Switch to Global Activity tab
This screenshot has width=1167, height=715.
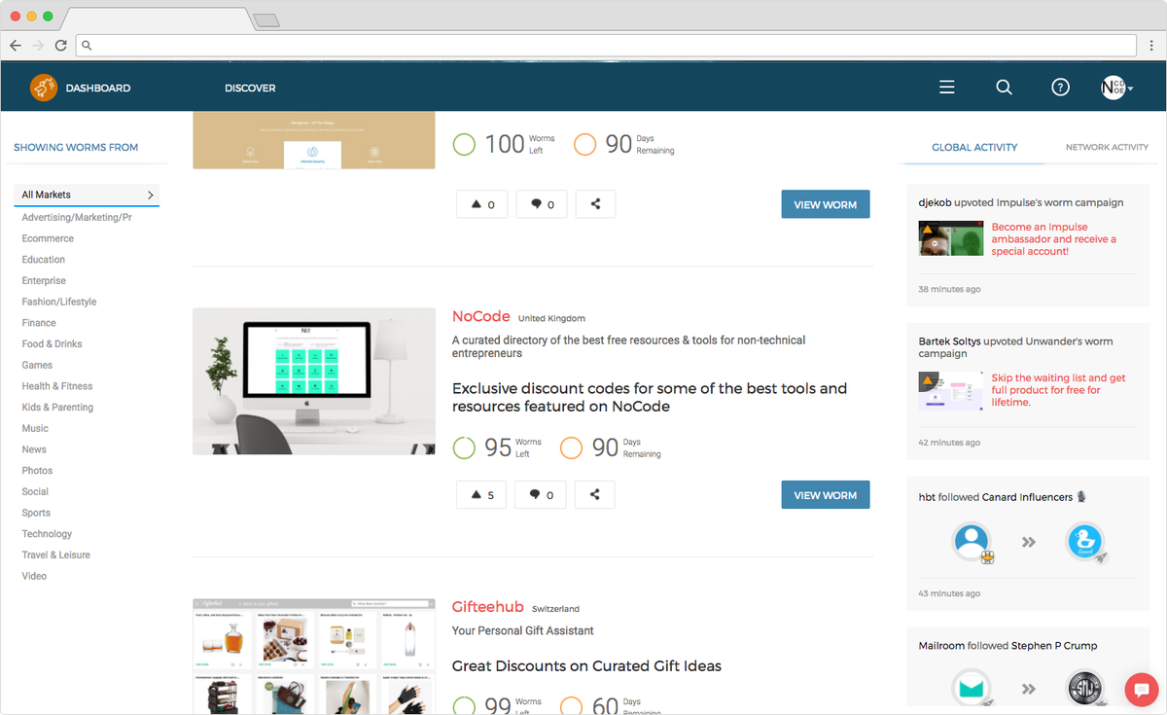[x=974, y=148]
